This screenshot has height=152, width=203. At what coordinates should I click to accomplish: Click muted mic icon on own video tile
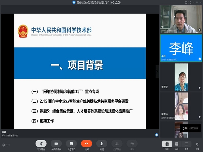pos(200,30)
